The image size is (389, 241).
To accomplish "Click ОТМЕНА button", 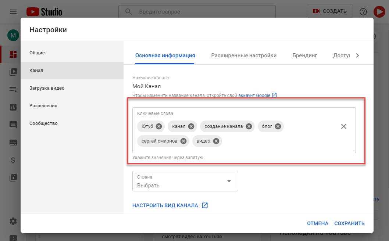I will (318, 223).
